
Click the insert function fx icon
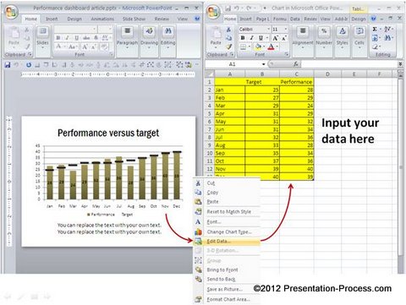pyautogui.click(x=295, y=64)
